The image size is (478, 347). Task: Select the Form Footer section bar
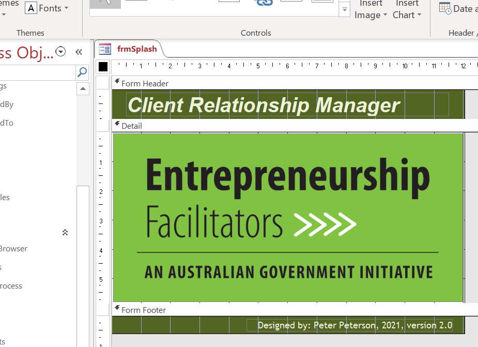pos(295,310)
